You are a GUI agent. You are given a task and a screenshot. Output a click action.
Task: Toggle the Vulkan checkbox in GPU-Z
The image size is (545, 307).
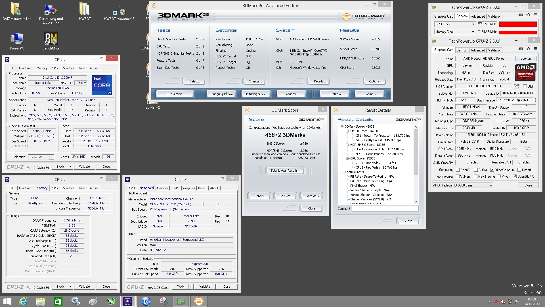(x=458, y=177)
